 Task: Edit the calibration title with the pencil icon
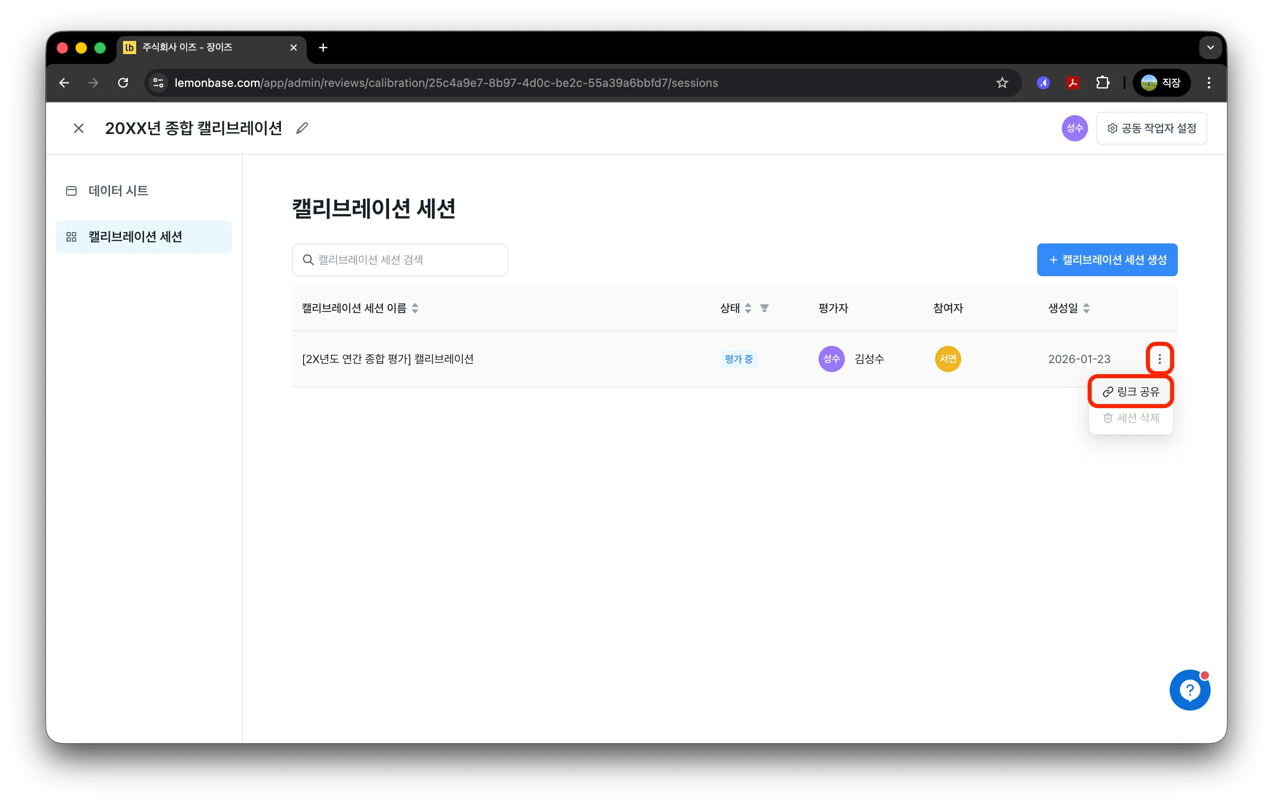coord(302,128)
